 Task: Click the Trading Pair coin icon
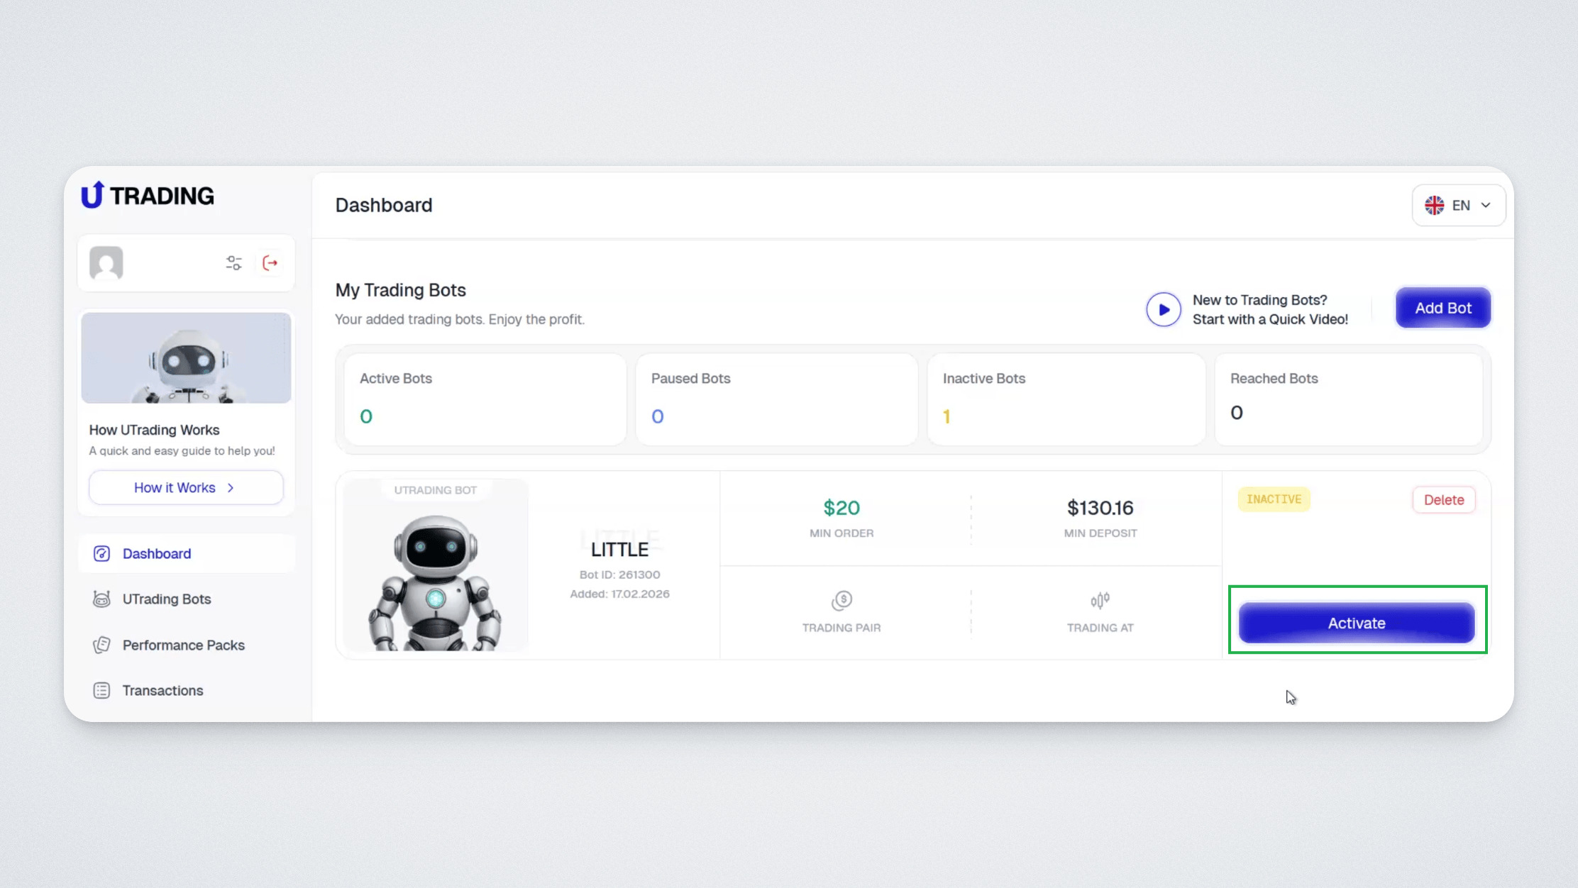[842, 601]
